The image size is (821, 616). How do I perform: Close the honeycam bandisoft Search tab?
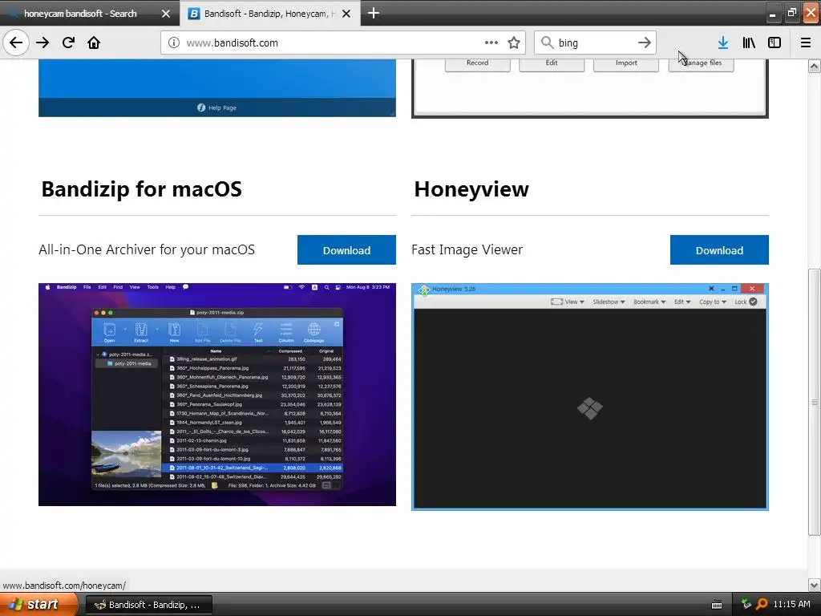(x=166, y=14)
